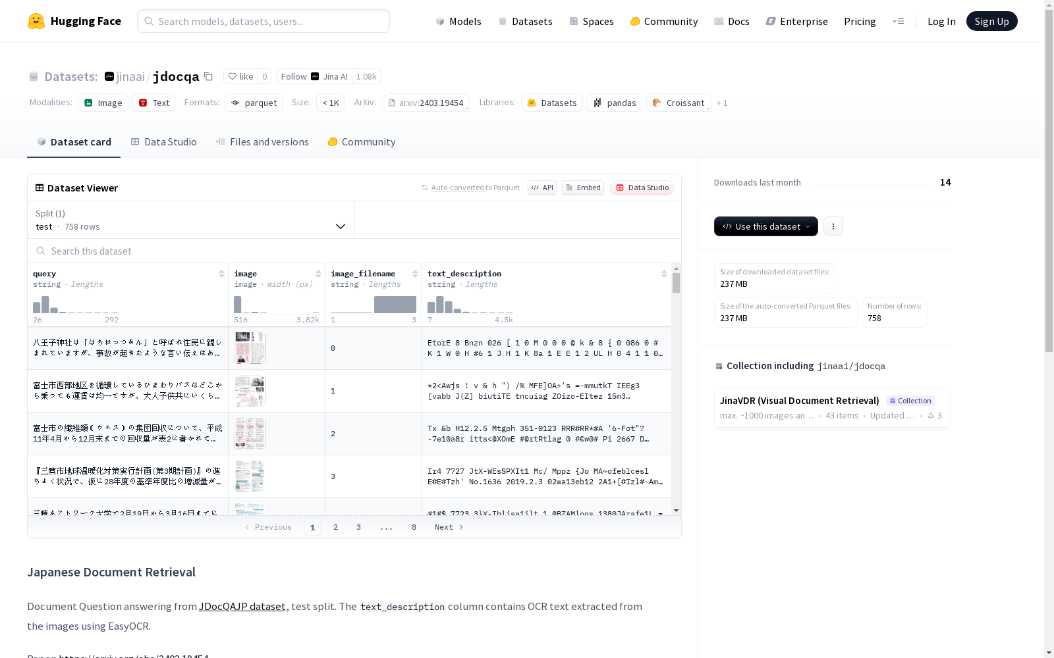Open Docs in the top navigation
Image resolution: width=1054 pixels, height=658 pixels.
pos(732,21)
